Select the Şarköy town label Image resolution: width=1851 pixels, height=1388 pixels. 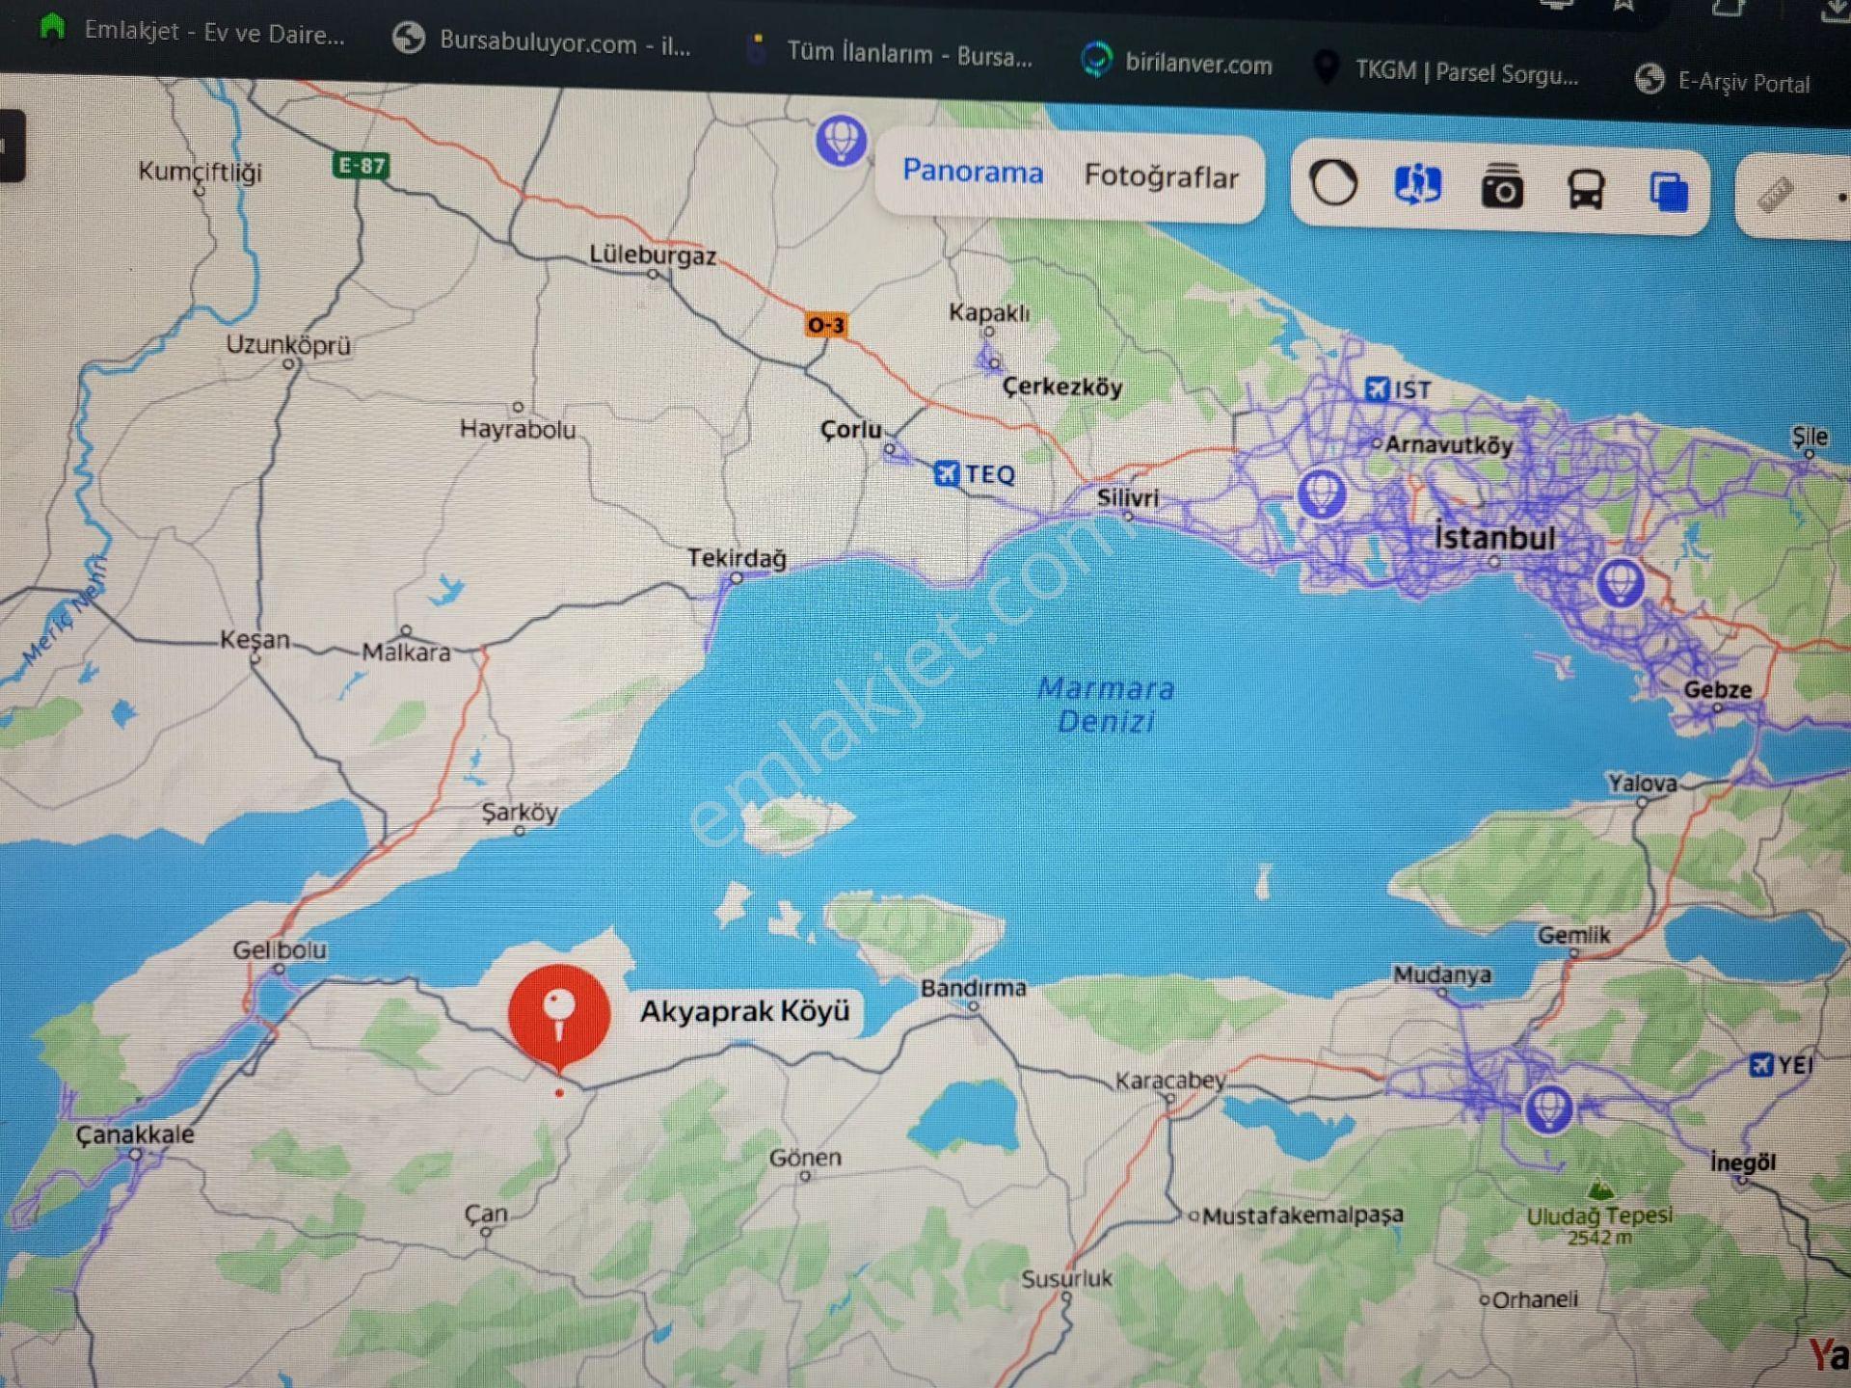pos(520,812)
